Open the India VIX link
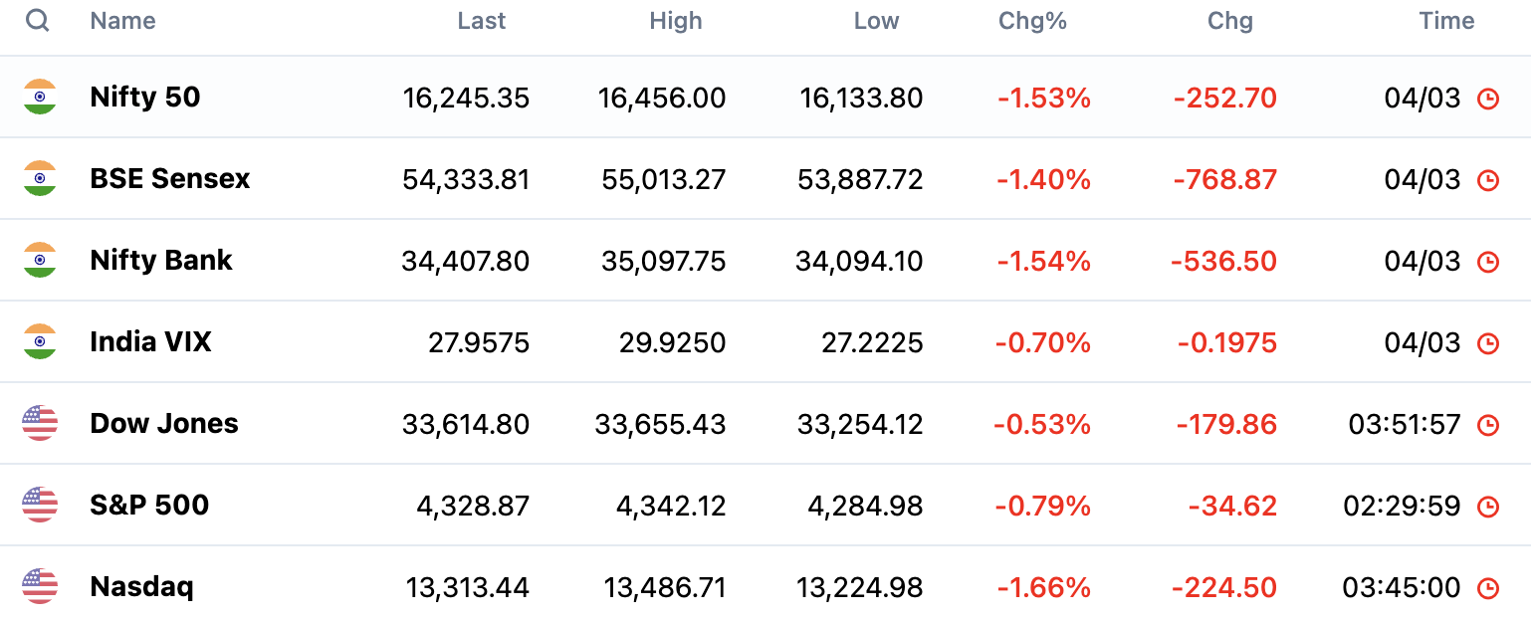The height and width of the screenshot is (621, 1533). 151,341
